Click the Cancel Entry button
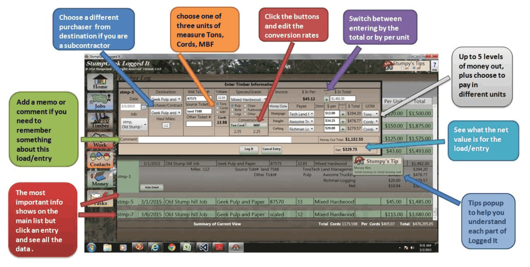Screen dimensions: 530x267 click(272, 149)
